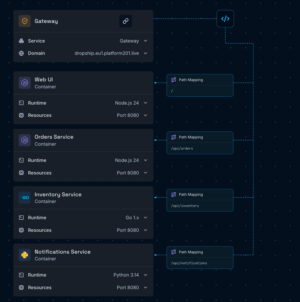Expand Inventory Service Runtime chevron

click(146, 218)
